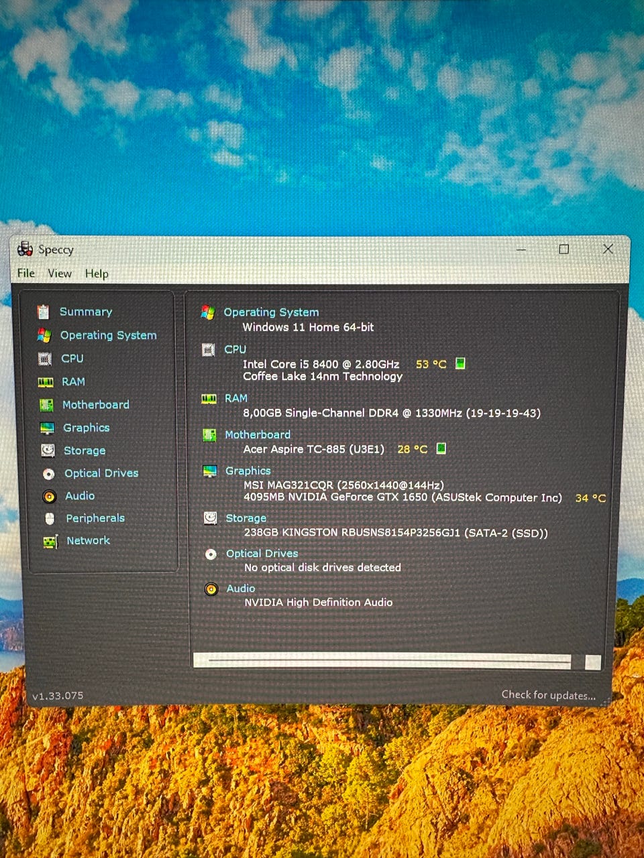The image size is (644, 858).
Task: Select Audio in the sidebar list
Action: pos(80,496)
